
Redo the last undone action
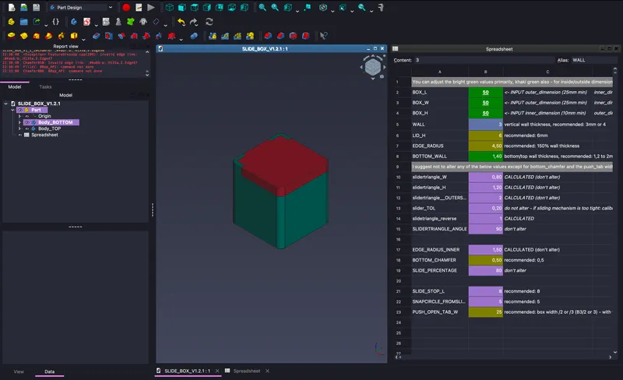(194, 22)
